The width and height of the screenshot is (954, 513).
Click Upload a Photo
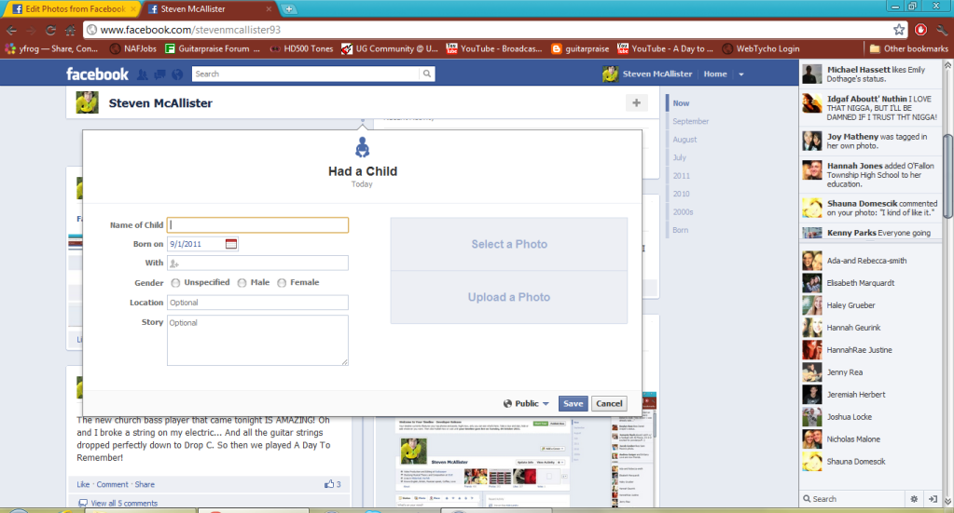[x=508, y=297]
